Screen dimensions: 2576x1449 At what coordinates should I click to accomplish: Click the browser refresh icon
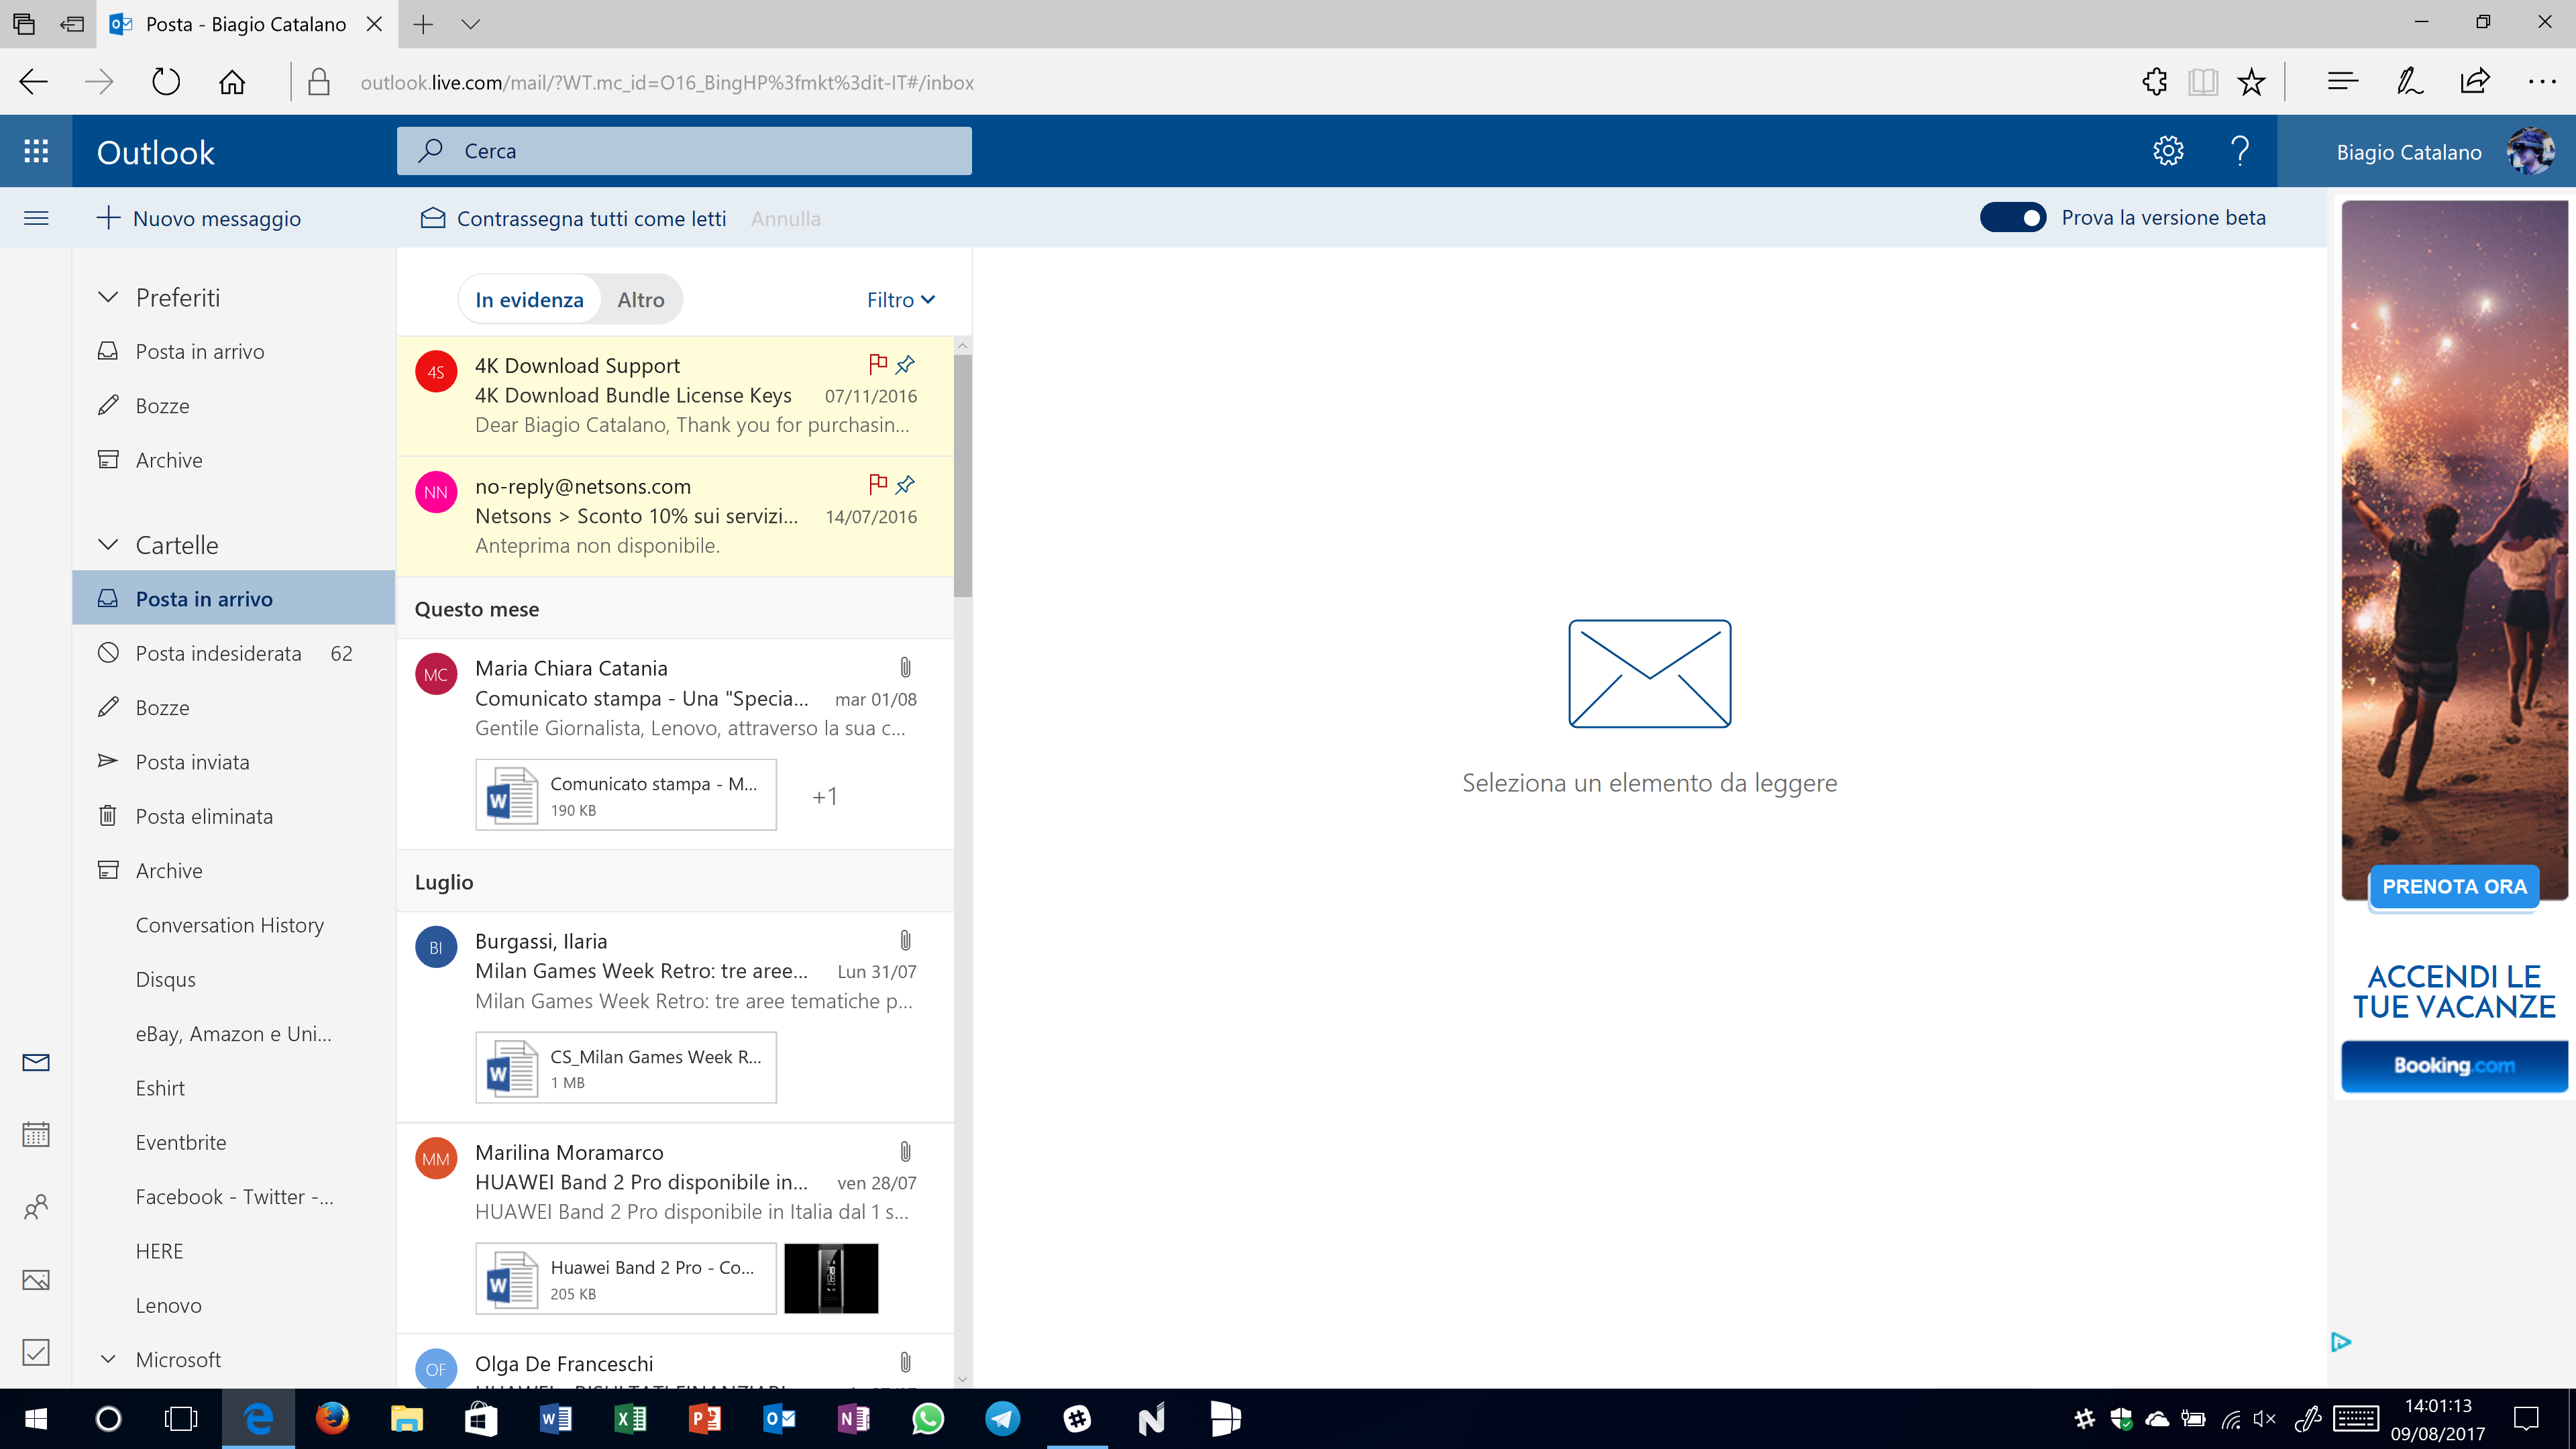[166, 82]
